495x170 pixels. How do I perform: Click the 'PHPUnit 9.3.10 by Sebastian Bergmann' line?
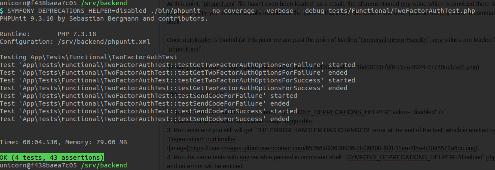pyautogui.click(x=104, y=18)
